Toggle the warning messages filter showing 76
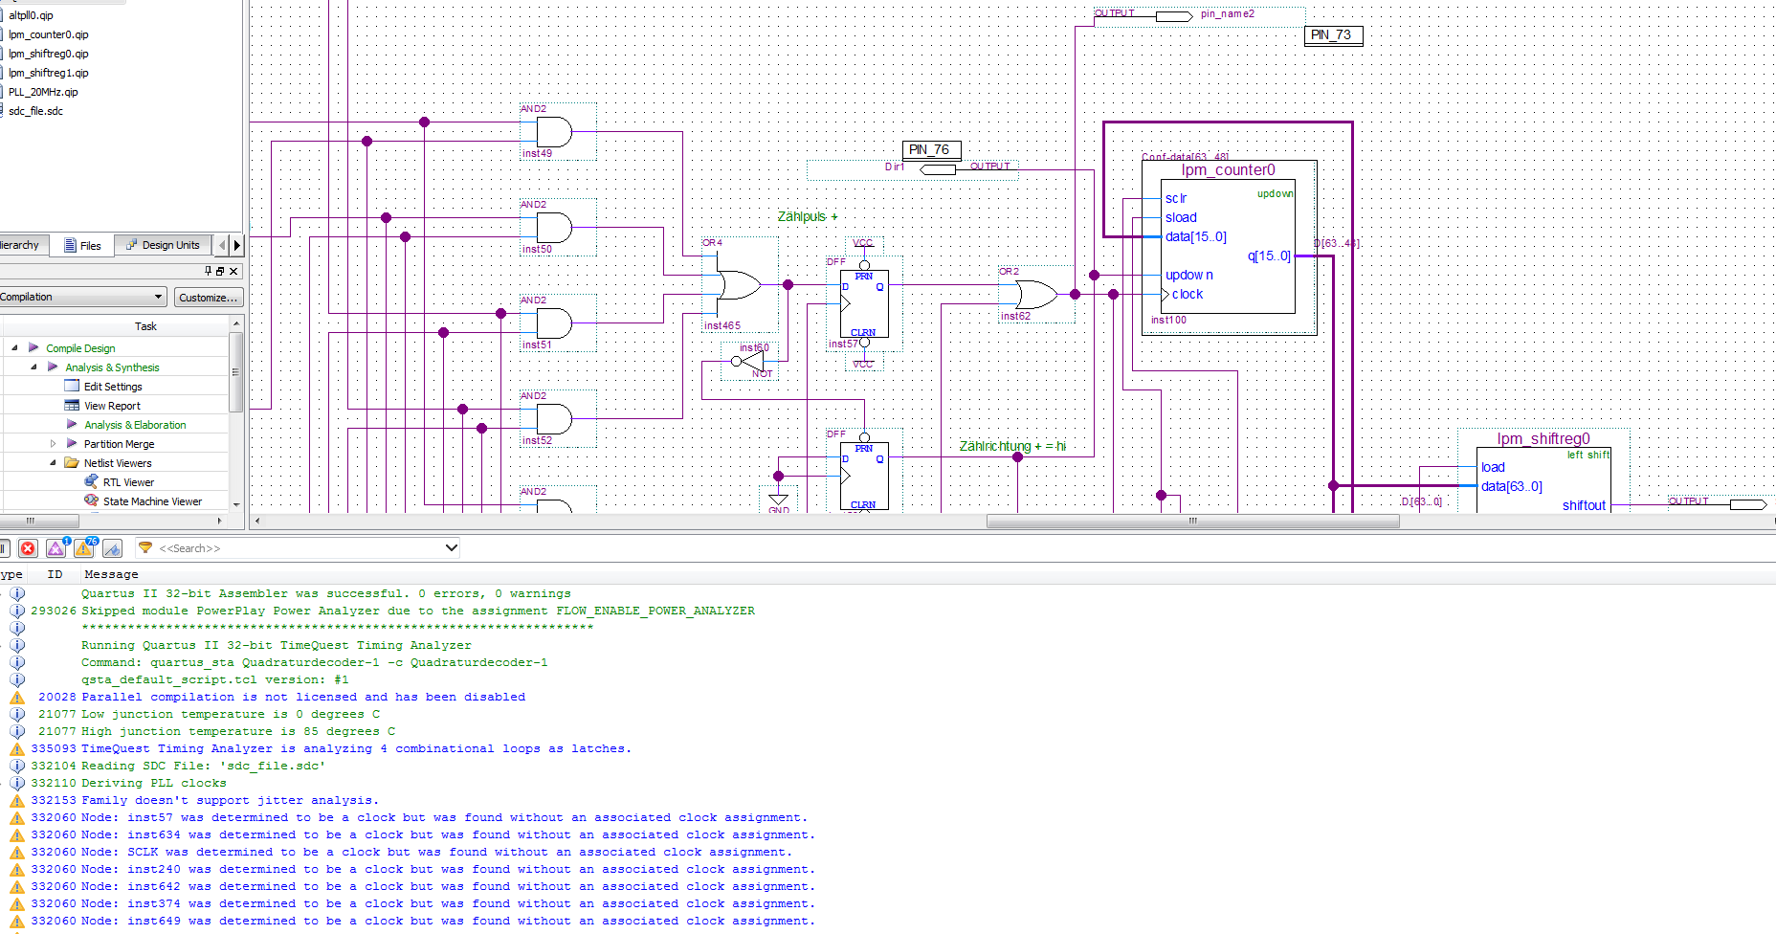The height and width of the screenshot is (934, 1776). pyautogui.click(x=84, y=548)
